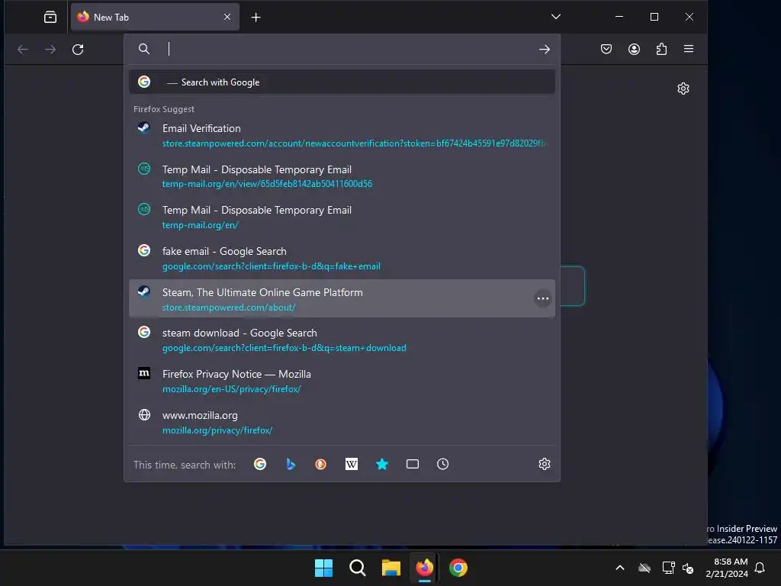Expand the list all tabs chevron
This screenshot has height=586, width=781.
click(x=556, y=17)
